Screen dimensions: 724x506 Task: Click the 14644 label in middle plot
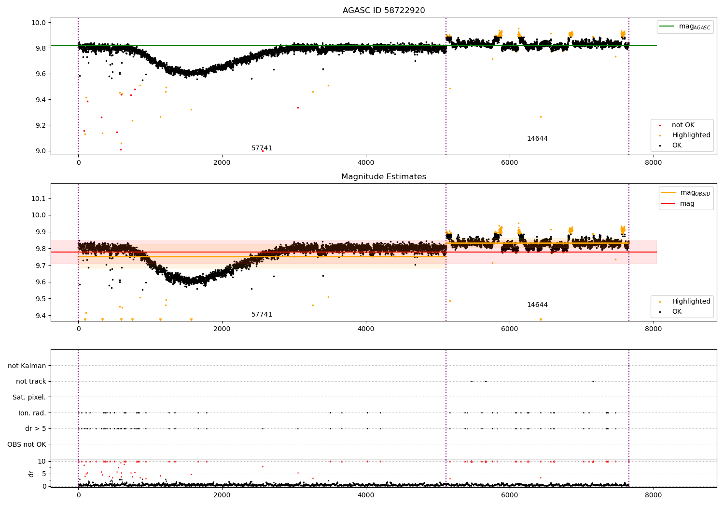[537, 305]
